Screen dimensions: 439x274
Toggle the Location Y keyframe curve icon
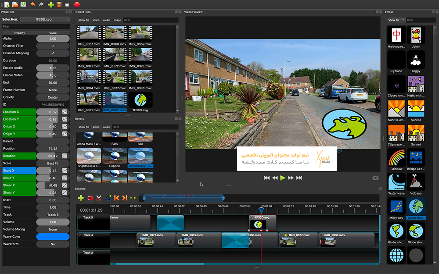[65, 119]
